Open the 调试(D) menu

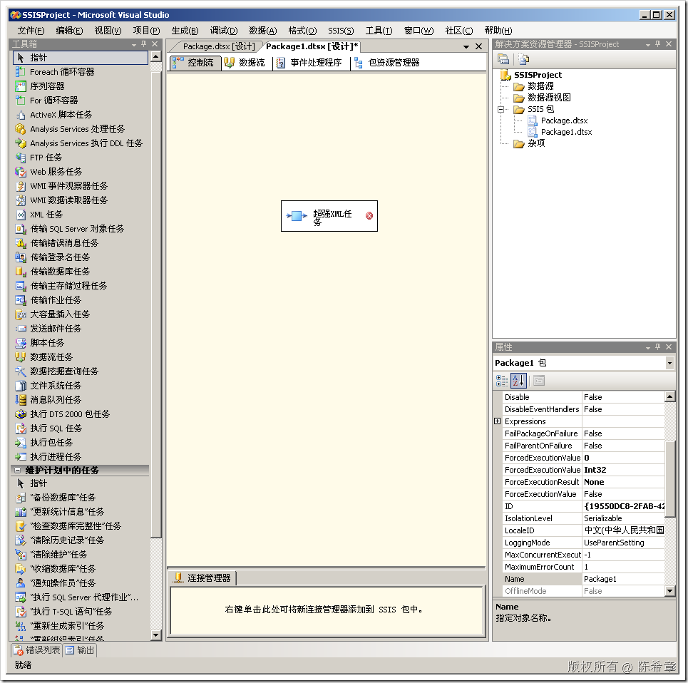[x=223, y=30]
